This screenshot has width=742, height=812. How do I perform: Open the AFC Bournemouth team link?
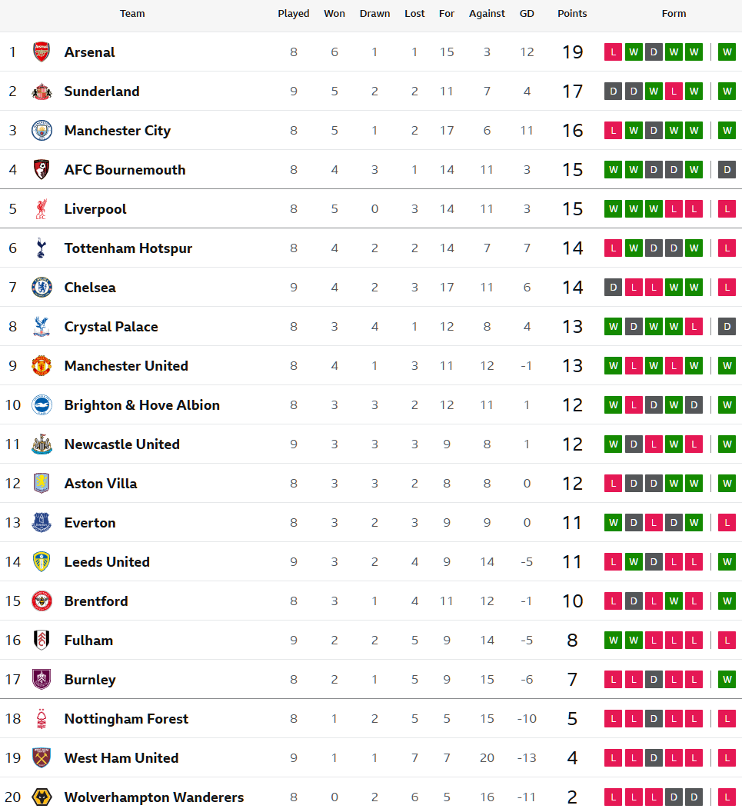point(125,170)
